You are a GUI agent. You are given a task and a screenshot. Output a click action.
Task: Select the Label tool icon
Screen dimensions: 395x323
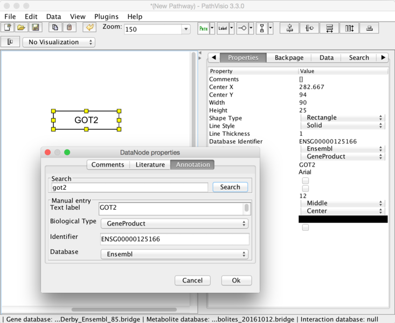pos(223,28)
